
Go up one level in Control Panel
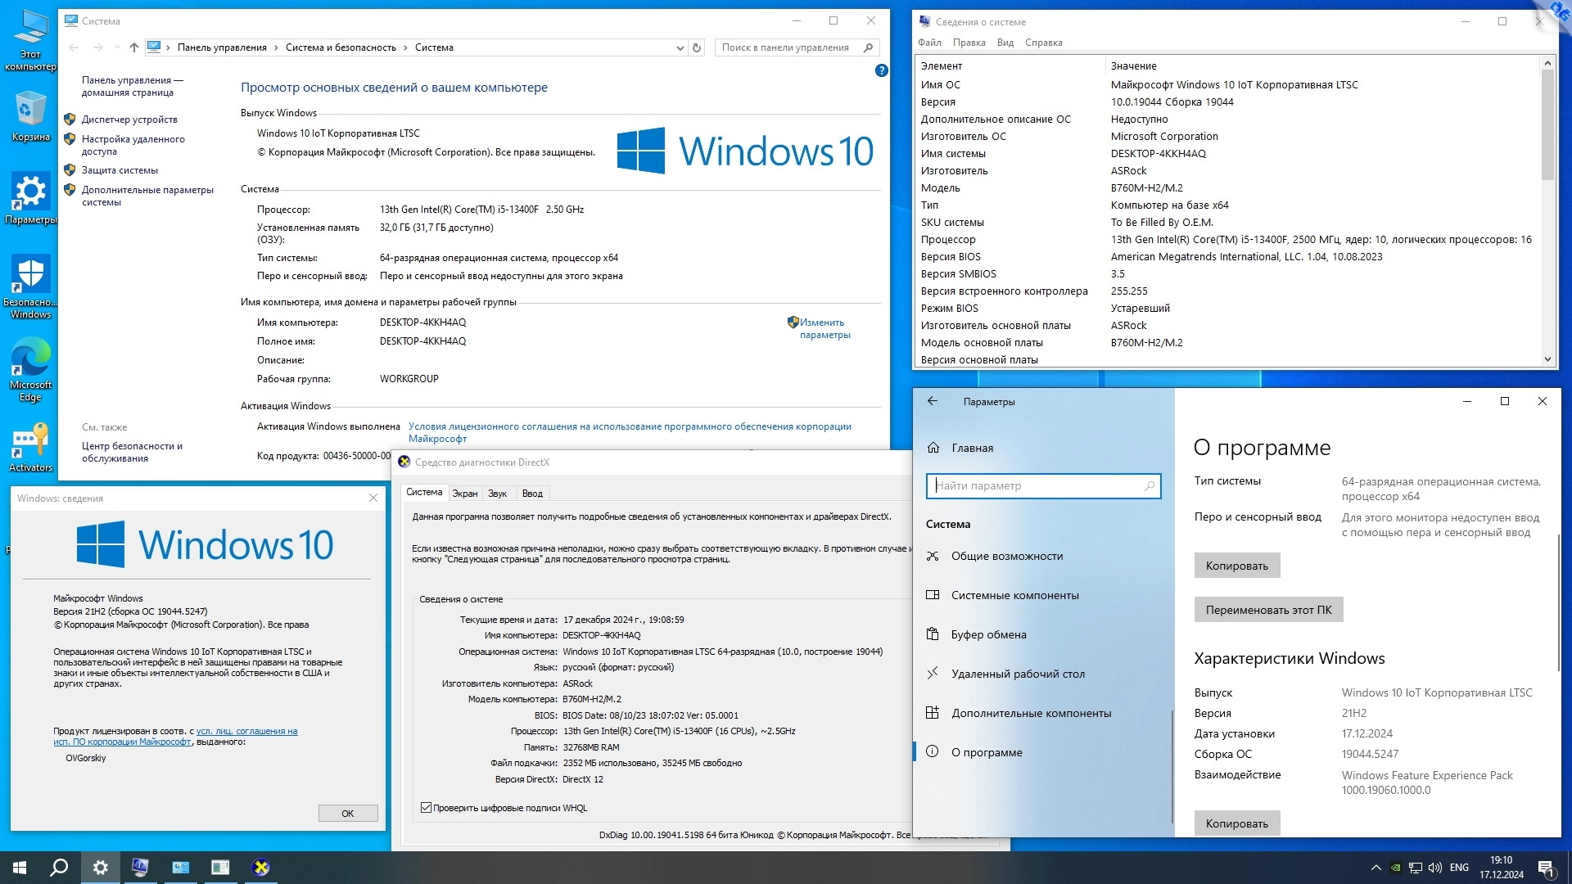coord(134,47)
